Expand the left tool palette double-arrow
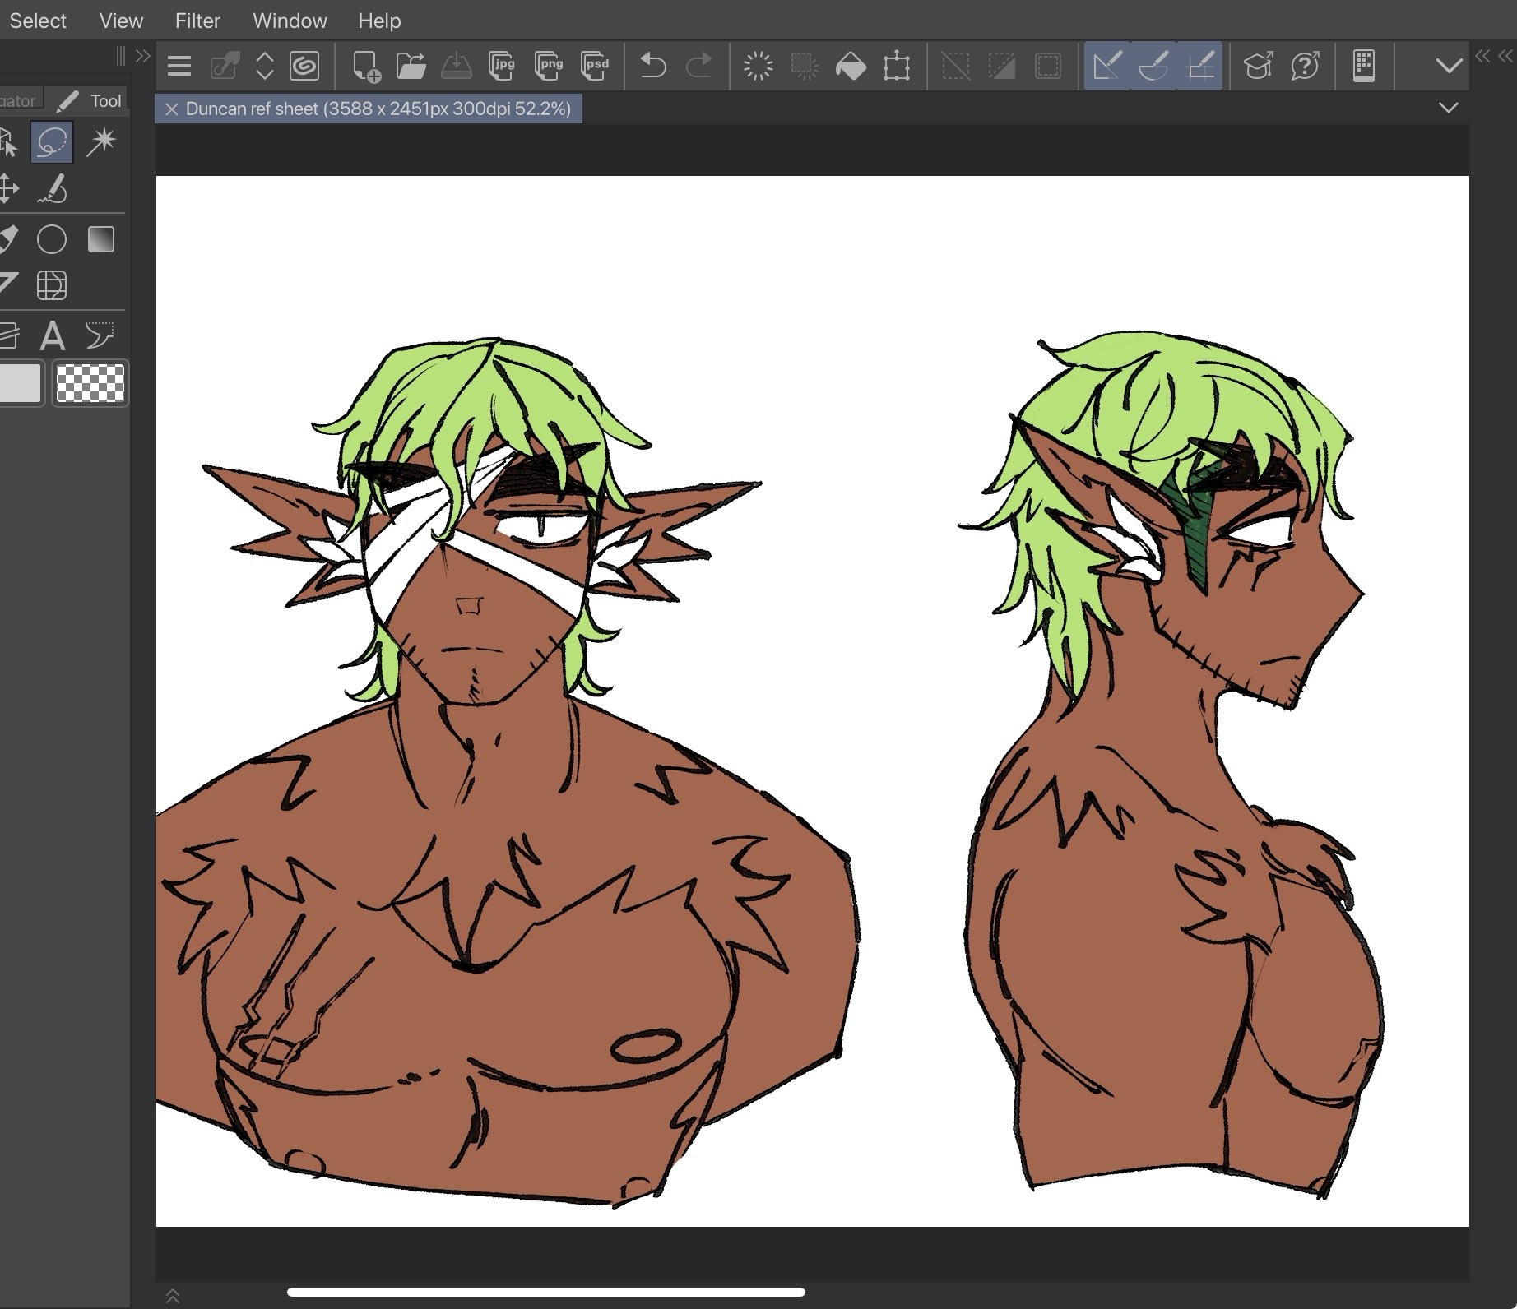Viewport: 1517px width, 1309px height. click(x=143, y=56)
